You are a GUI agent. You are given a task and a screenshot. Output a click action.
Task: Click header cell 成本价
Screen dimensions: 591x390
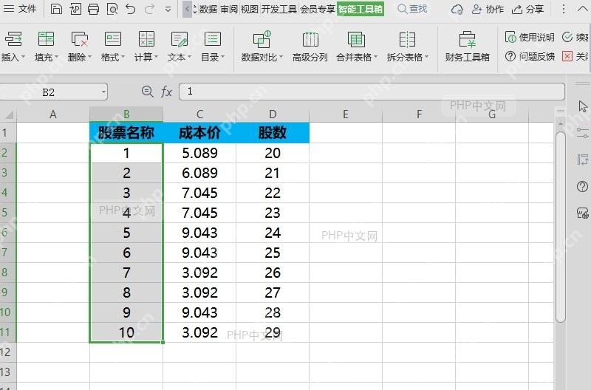(199, 133)
